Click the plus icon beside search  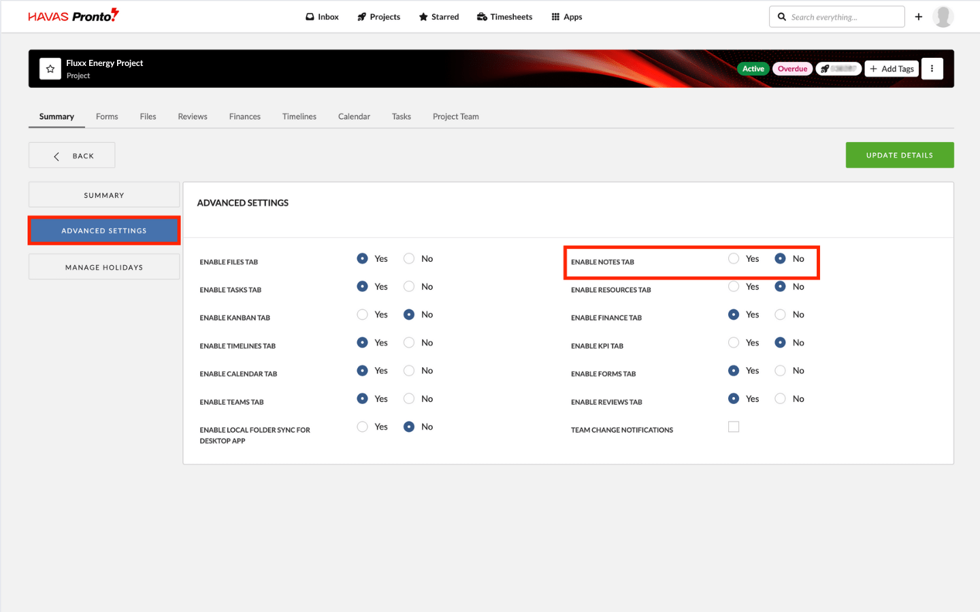tap(919, 16)
